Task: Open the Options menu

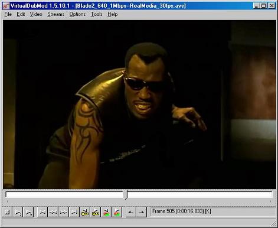Action: 77,14
